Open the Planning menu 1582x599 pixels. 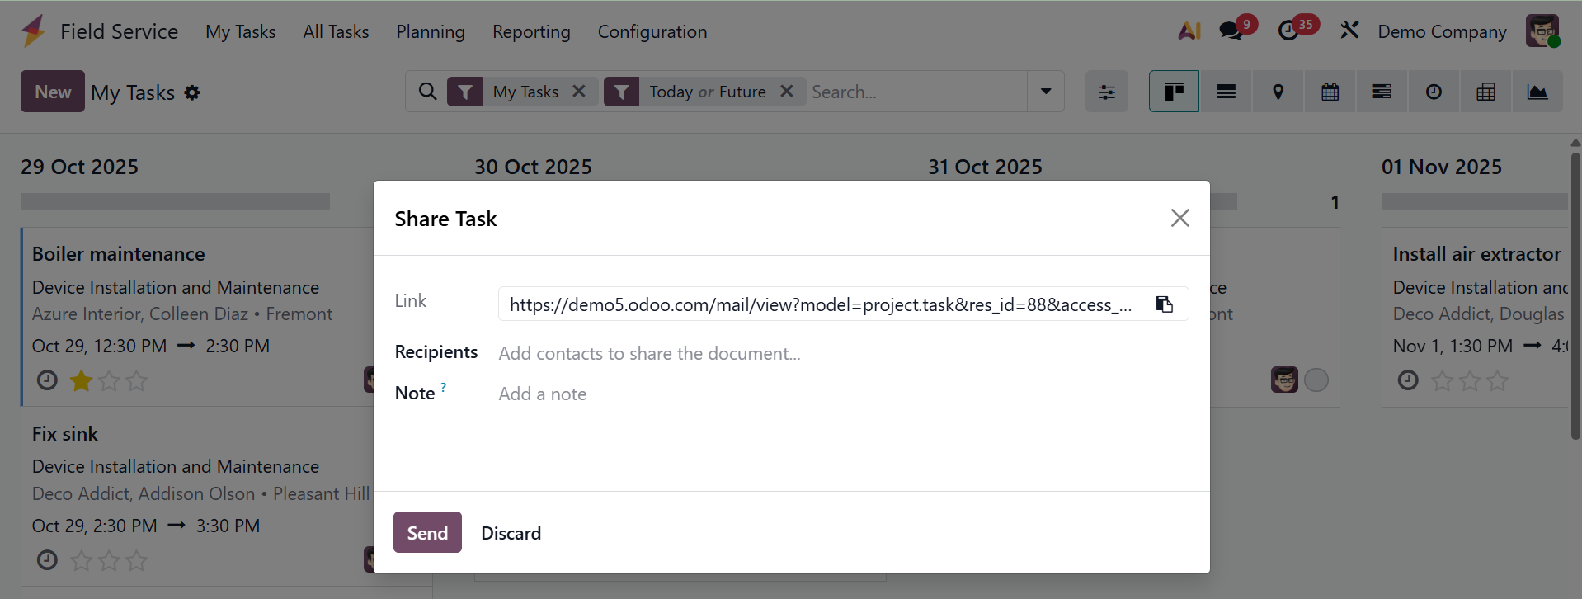pos(431,31)
